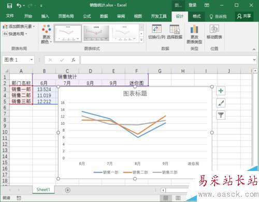
Task: Choose the third chart style thumbnail
Action: tap(124, 33)
